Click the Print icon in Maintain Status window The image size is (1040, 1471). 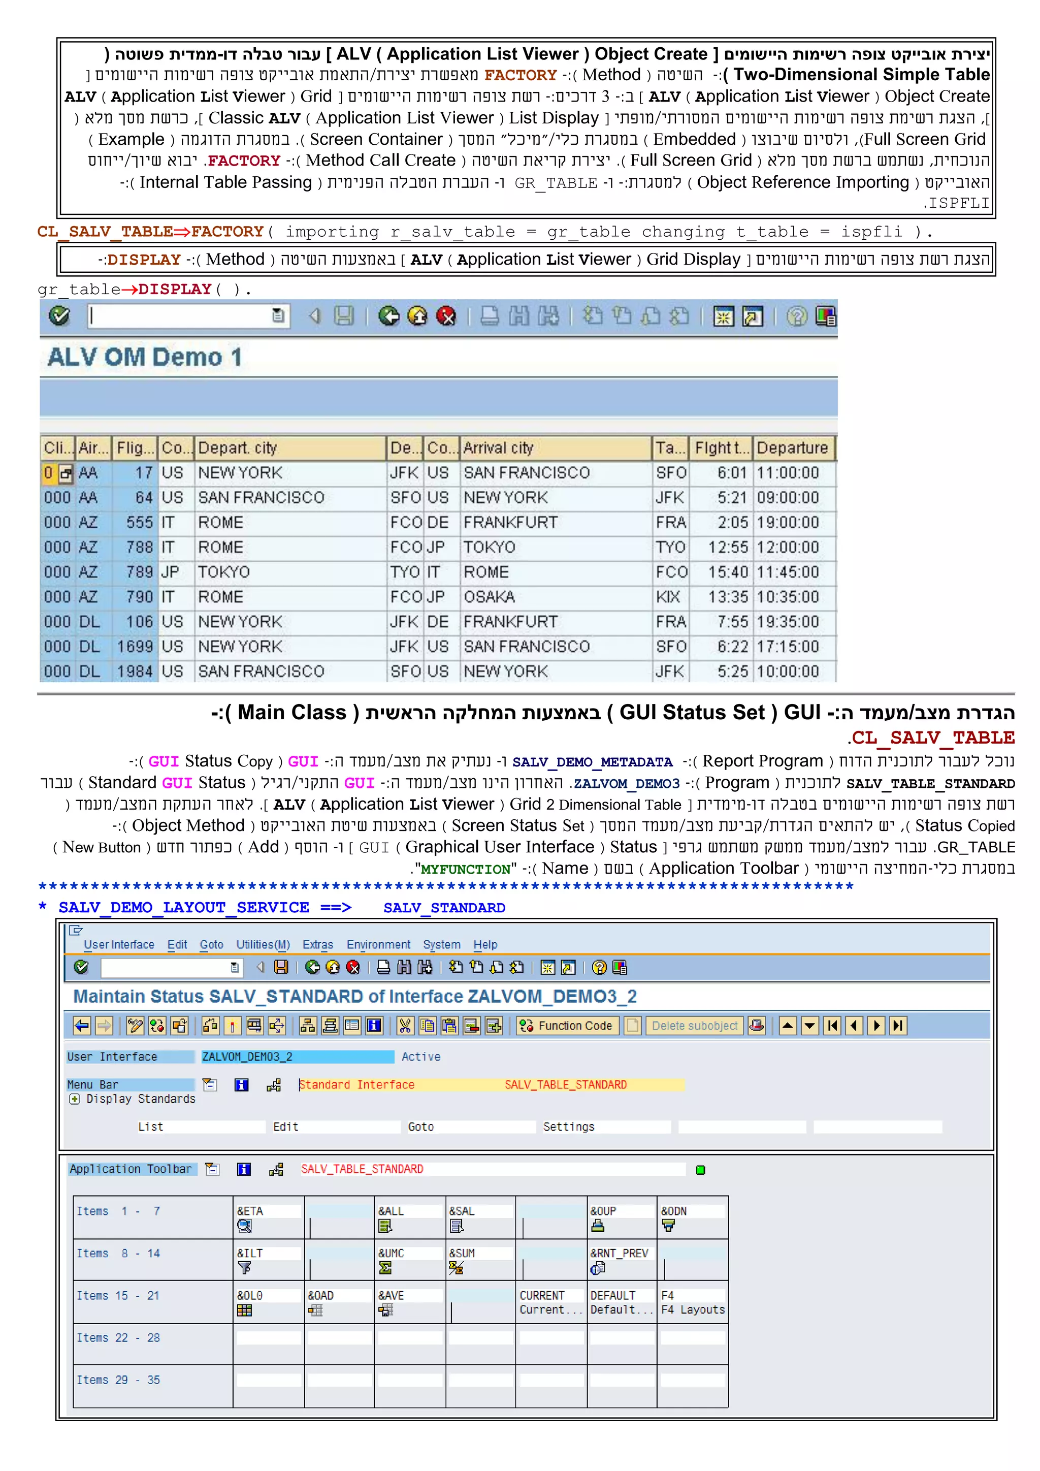[x=383, y=967]
